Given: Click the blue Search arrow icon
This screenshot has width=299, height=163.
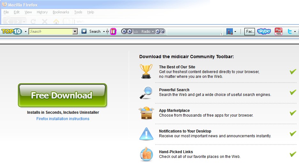Looking at the screenshot, I should click(x=84, y=31).
